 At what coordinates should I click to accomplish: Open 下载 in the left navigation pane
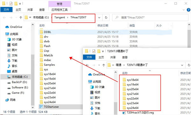(x=12, y=61)
